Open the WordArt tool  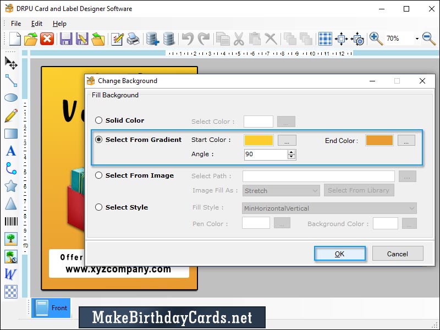tap(10, 273)
